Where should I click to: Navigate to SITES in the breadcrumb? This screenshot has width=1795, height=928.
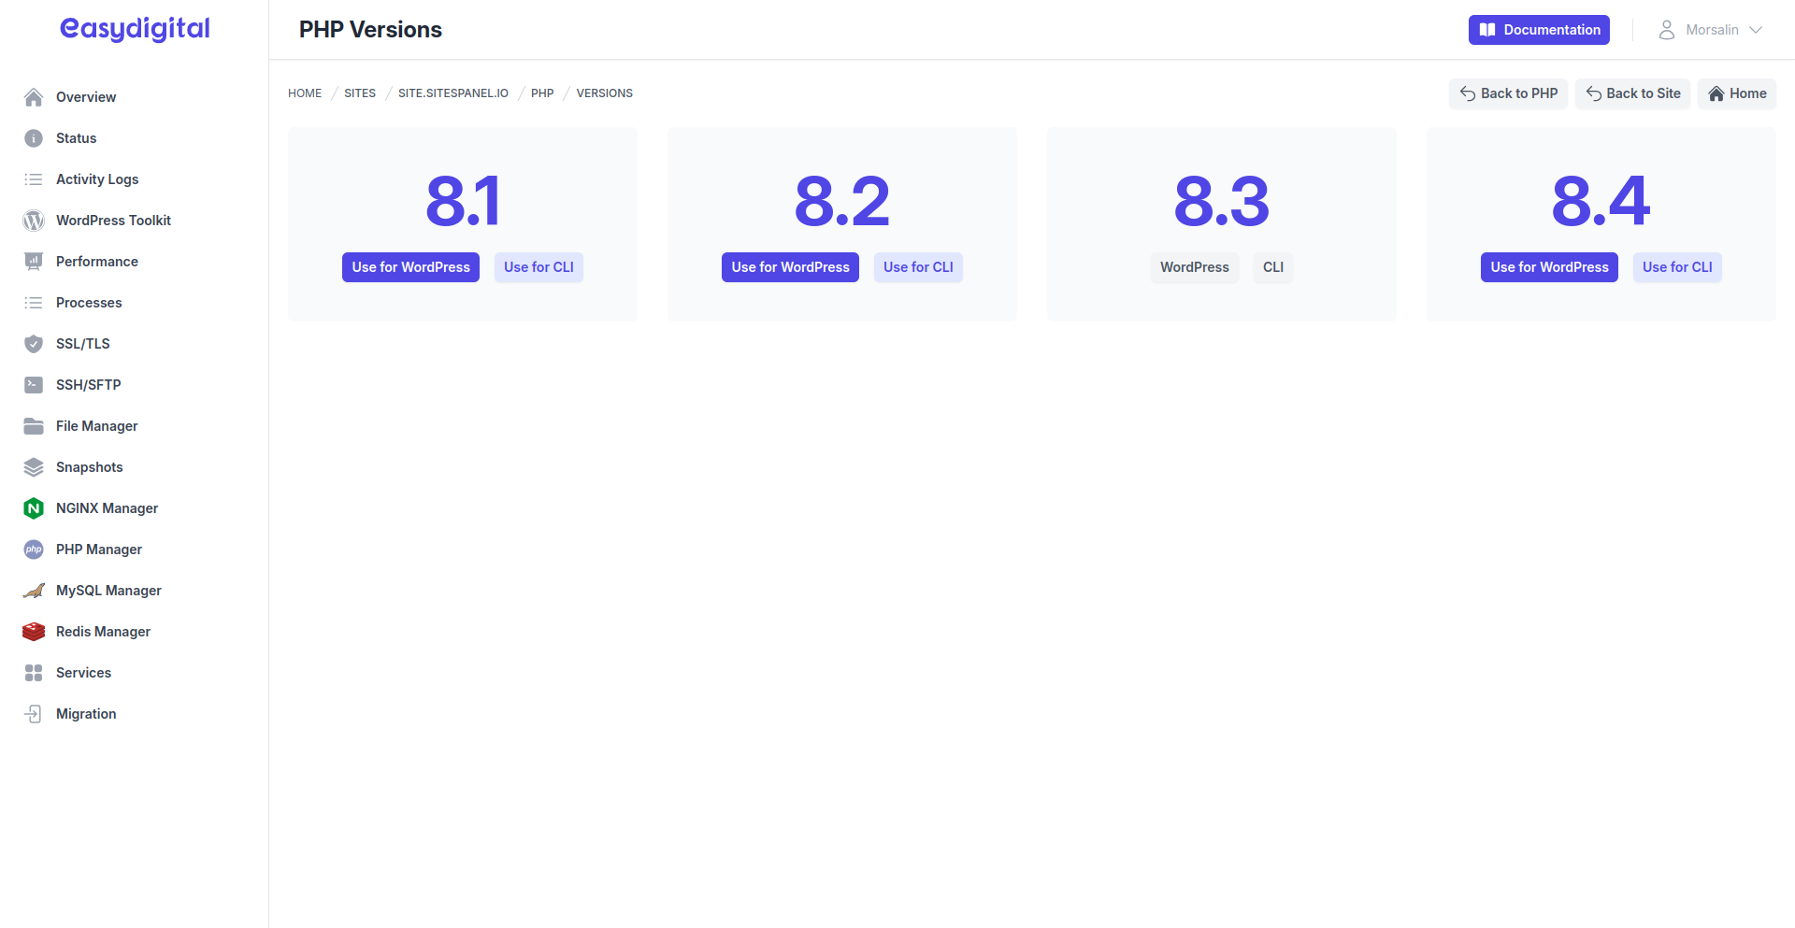coord(359,93)
